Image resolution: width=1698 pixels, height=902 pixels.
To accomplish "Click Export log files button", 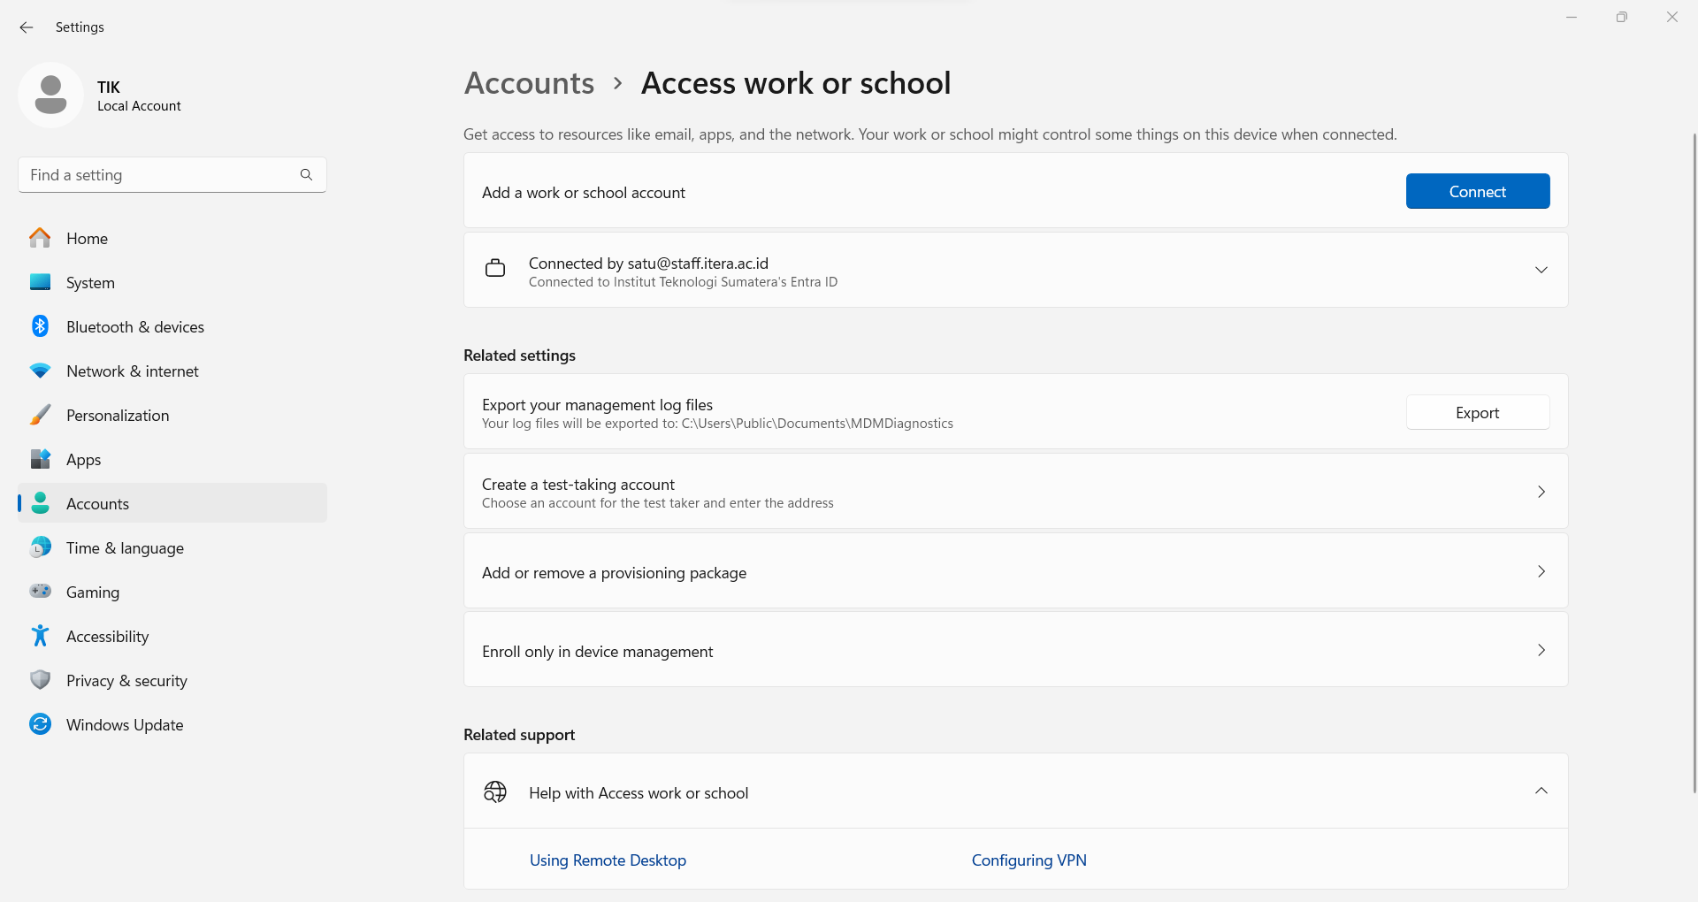I will (1478, 412).
